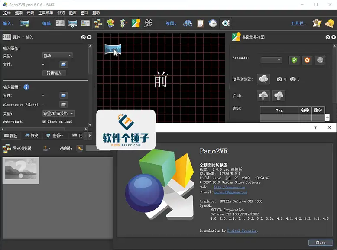Open the input image type dropdown (自动)
The height and width of the screenshot is (250, 337).
[x=57, y=55]
